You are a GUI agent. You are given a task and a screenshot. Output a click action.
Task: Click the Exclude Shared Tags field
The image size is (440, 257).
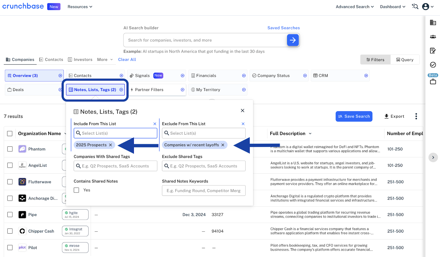pyautogui.click(x=204, y=166)
